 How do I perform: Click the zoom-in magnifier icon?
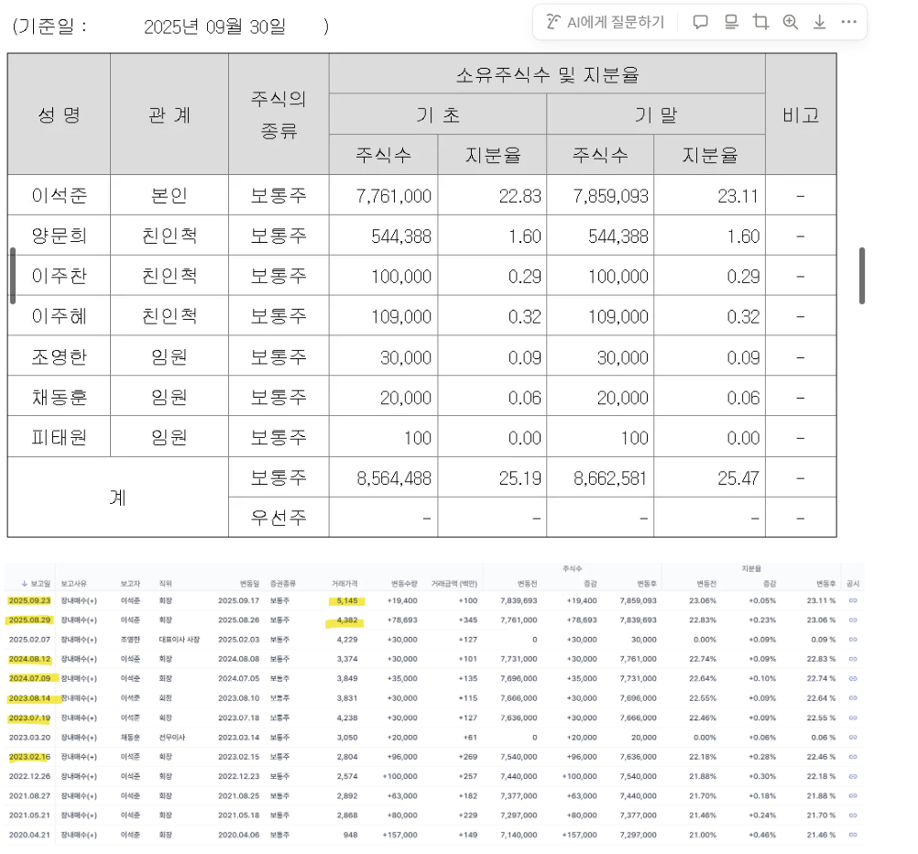click(x=791, y=22)
